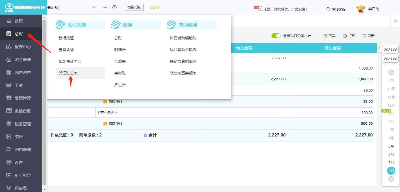
Task: Click the 主营业务收入 table cell
Action: point(148,113)
